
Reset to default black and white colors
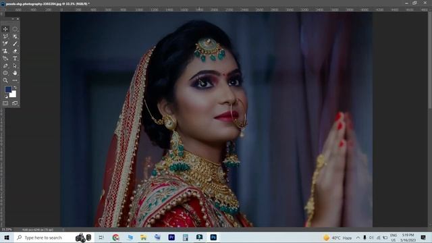[6, 97]
